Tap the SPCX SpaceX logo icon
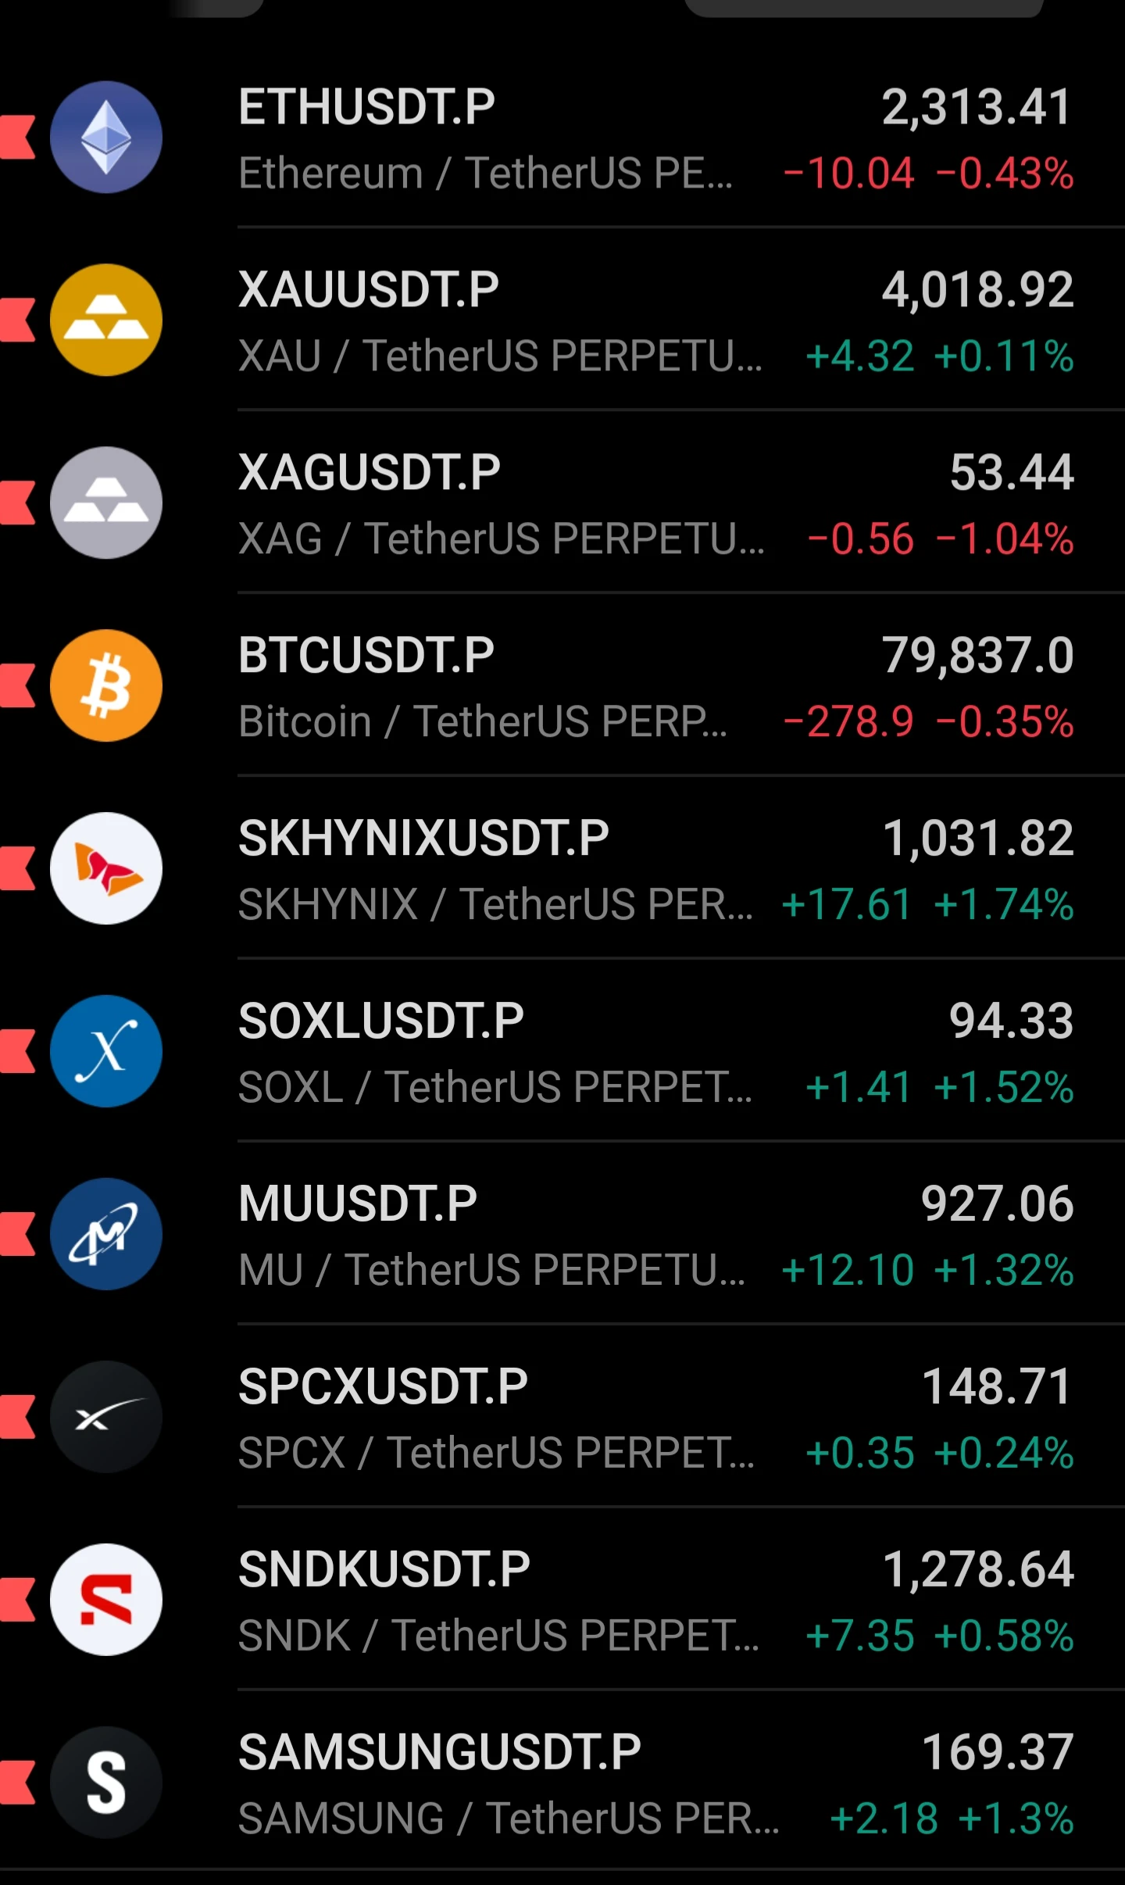 click(x=106, y=1417)
